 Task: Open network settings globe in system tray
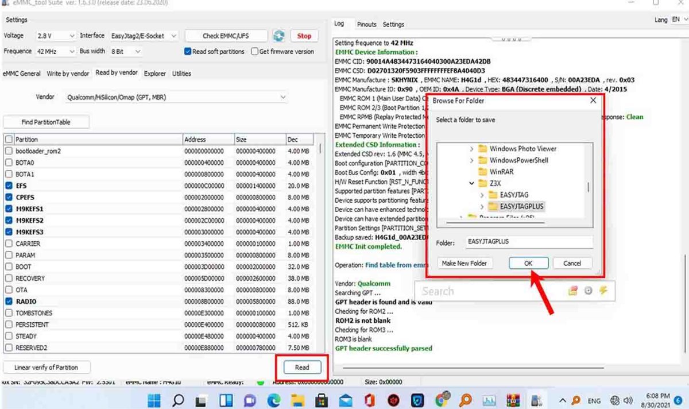pos(615,400)
